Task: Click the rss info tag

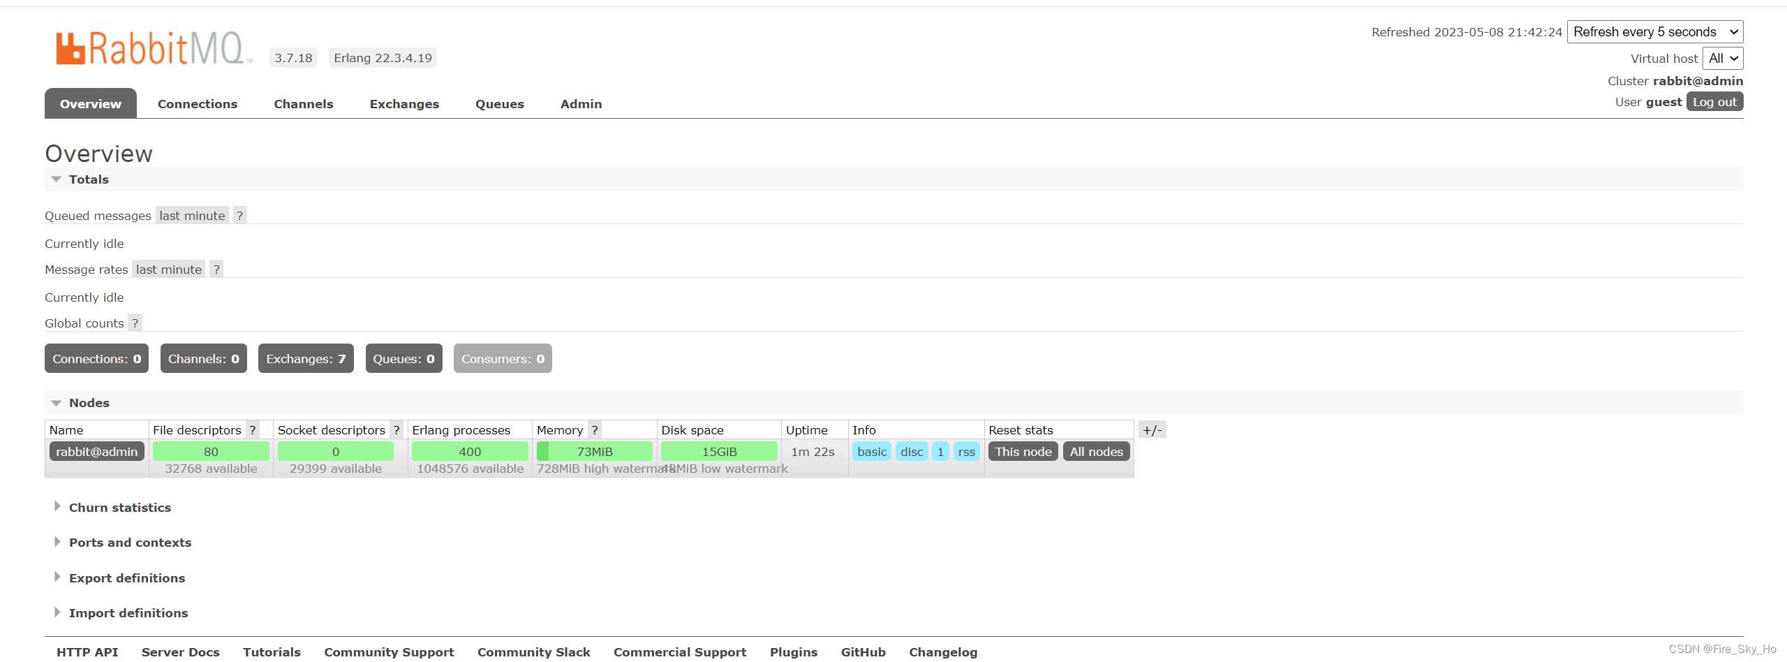Action: pos(966,451)
